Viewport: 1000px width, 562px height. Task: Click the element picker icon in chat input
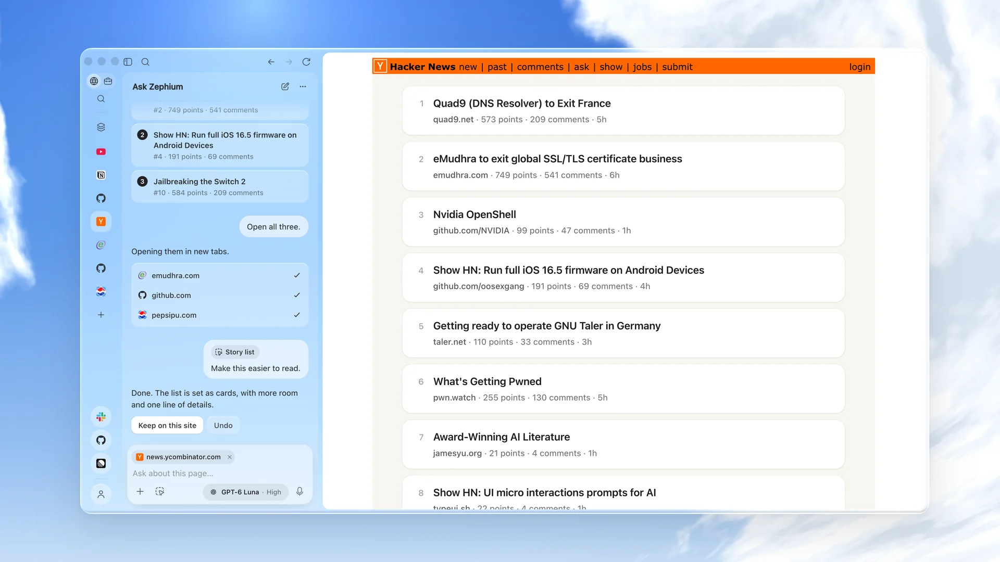click(160, 491)
